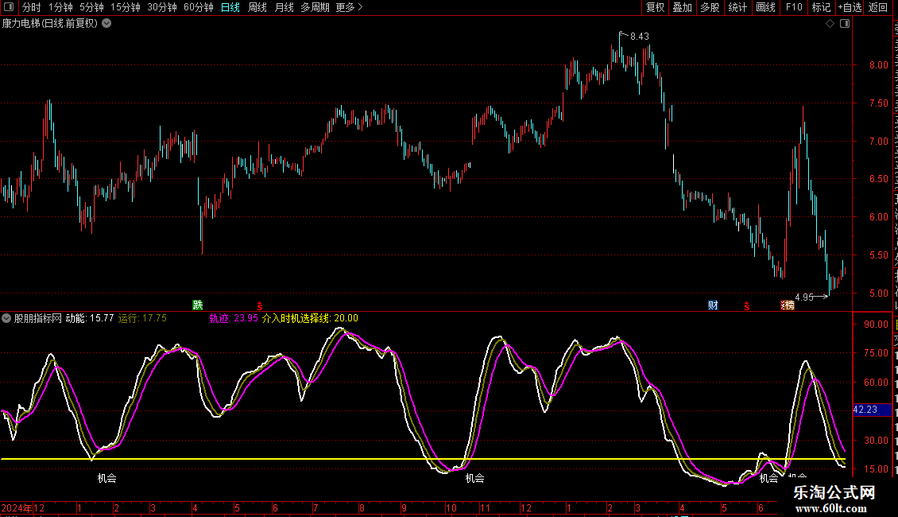Click the 标记 mark button
The image size is (898, 517).
(821, 7)
